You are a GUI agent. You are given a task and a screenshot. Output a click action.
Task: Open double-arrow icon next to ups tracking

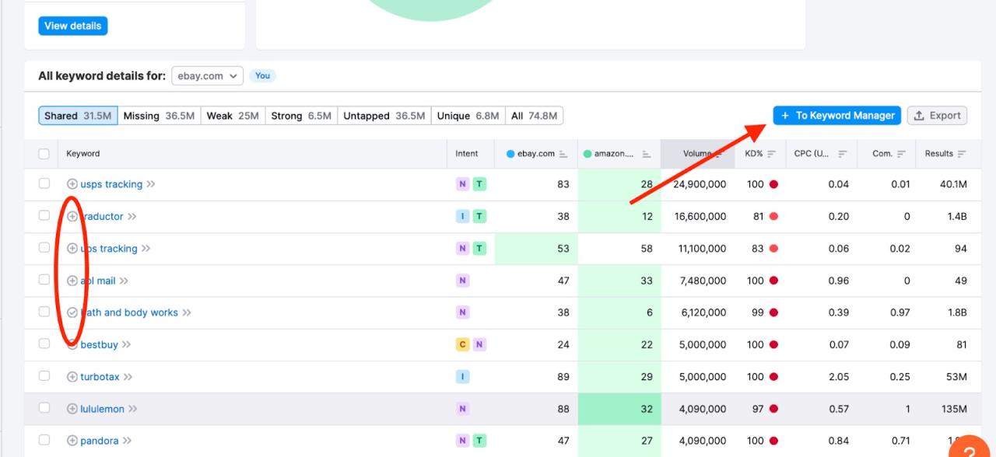point(146,249)
